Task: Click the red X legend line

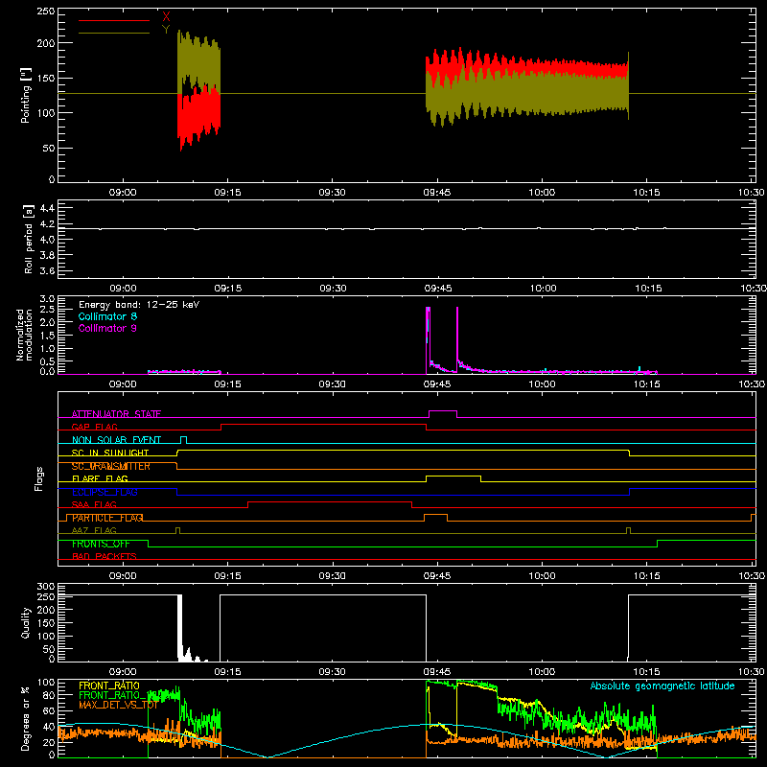Action: (114, 20)
